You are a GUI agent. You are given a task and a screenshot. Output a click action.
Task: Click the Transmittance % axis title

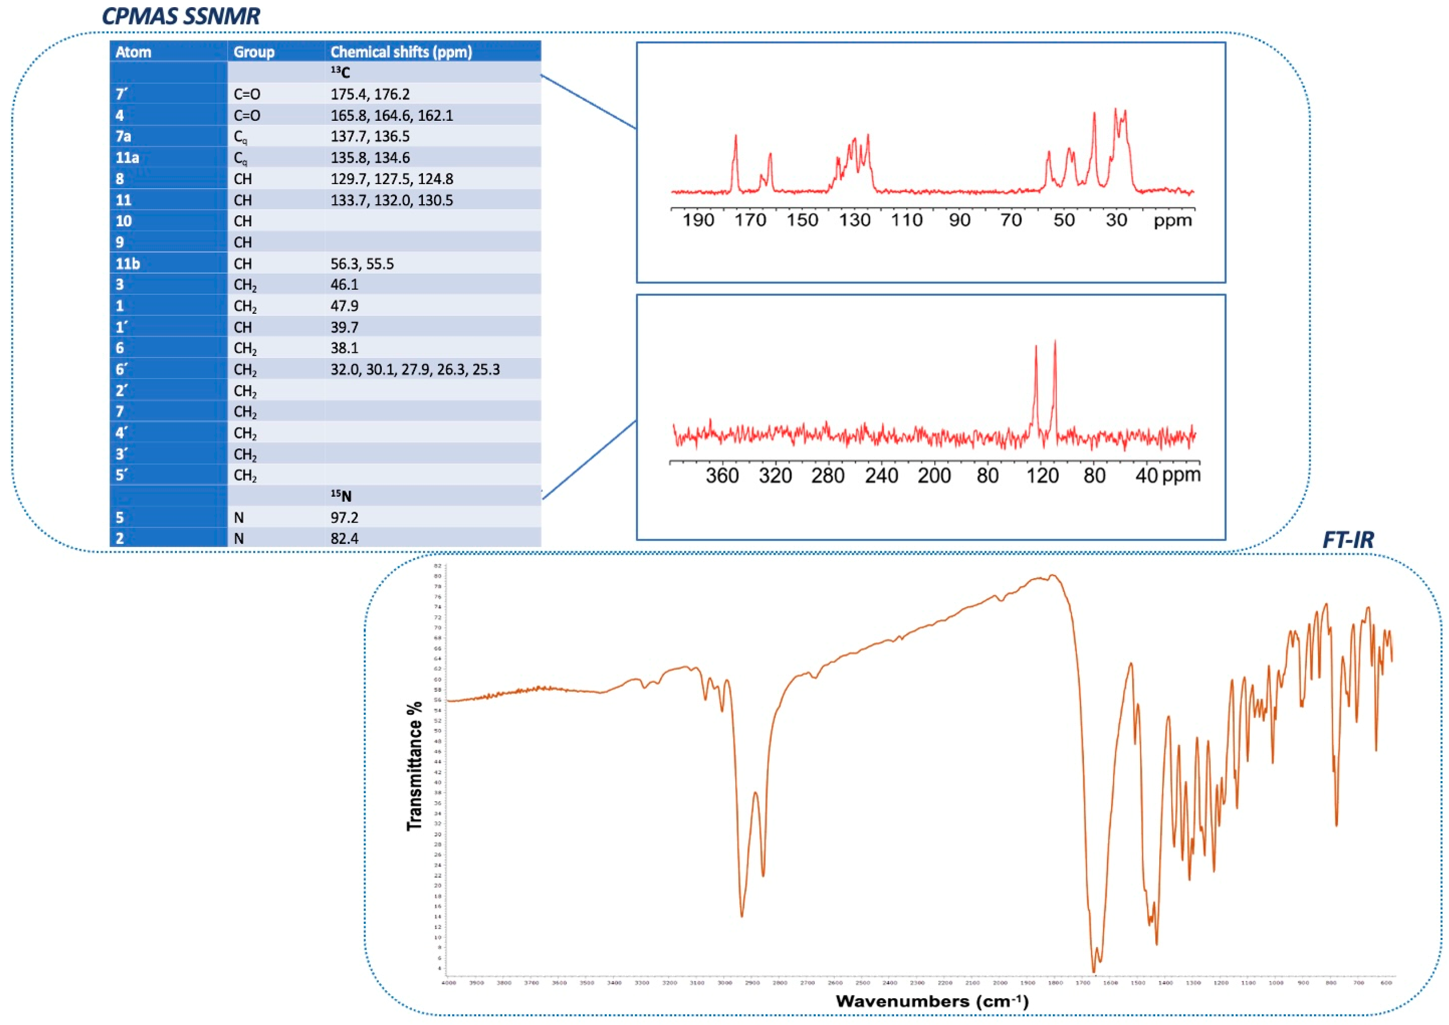(414, 766)
